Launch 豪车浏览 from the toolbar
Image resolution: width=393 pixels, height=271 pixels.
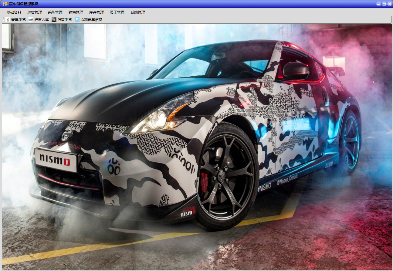point(16,20)
